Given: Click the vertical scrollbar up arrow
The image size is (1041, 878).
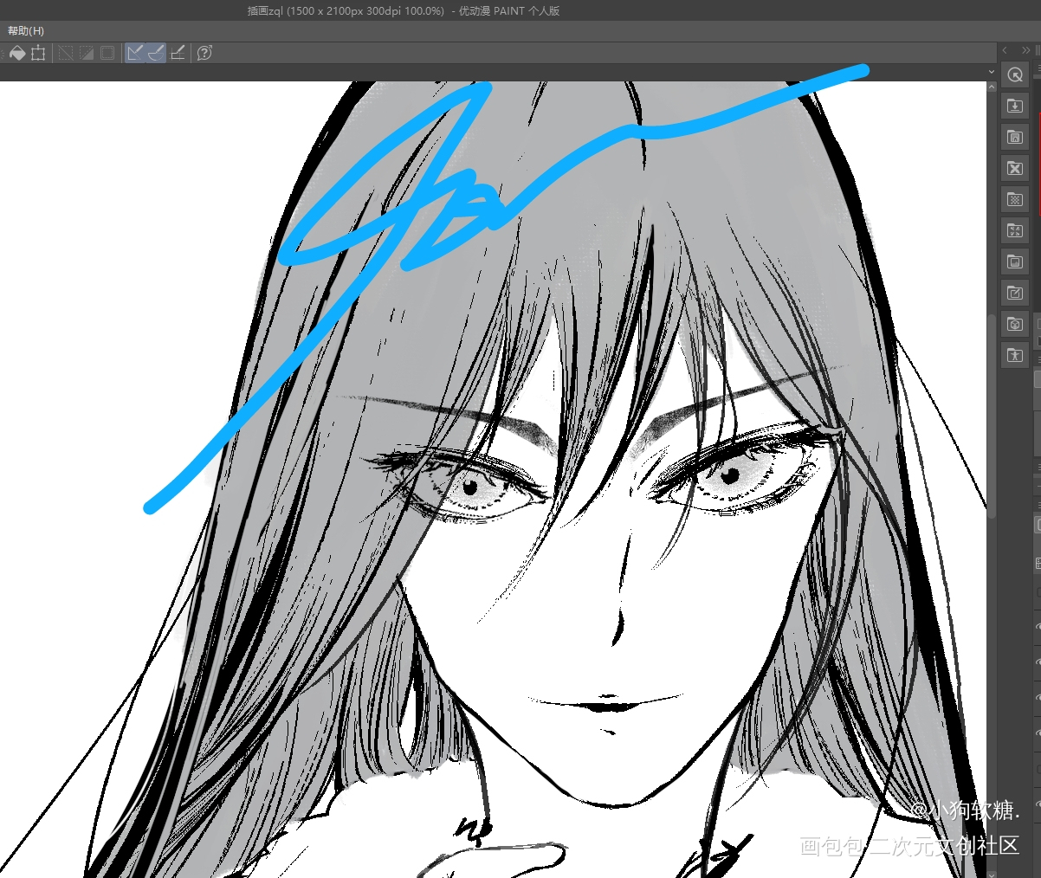Looking at the screenshot, I should tap(992, 87).
